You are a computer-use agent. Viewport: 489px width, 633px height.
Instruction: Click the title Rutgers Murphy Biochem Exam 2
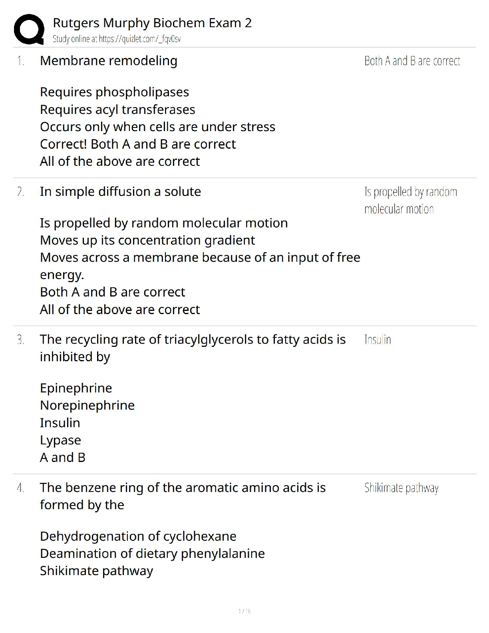[x=152, y=23]
